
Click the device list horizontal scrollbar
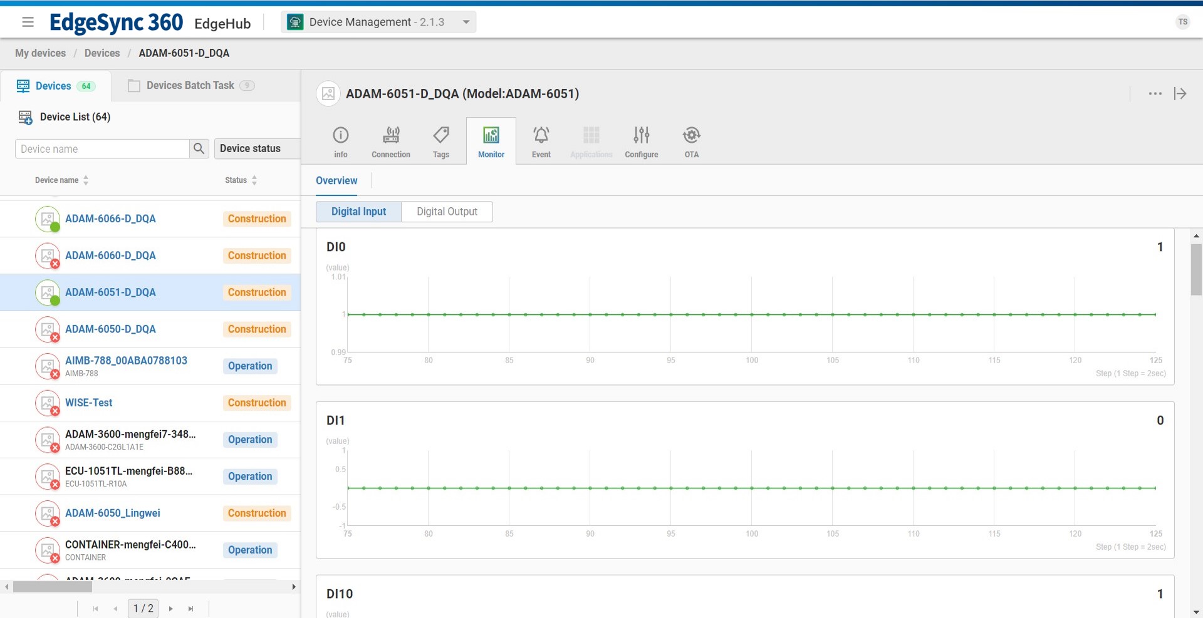pyautogui.click(x=53, y=587)
